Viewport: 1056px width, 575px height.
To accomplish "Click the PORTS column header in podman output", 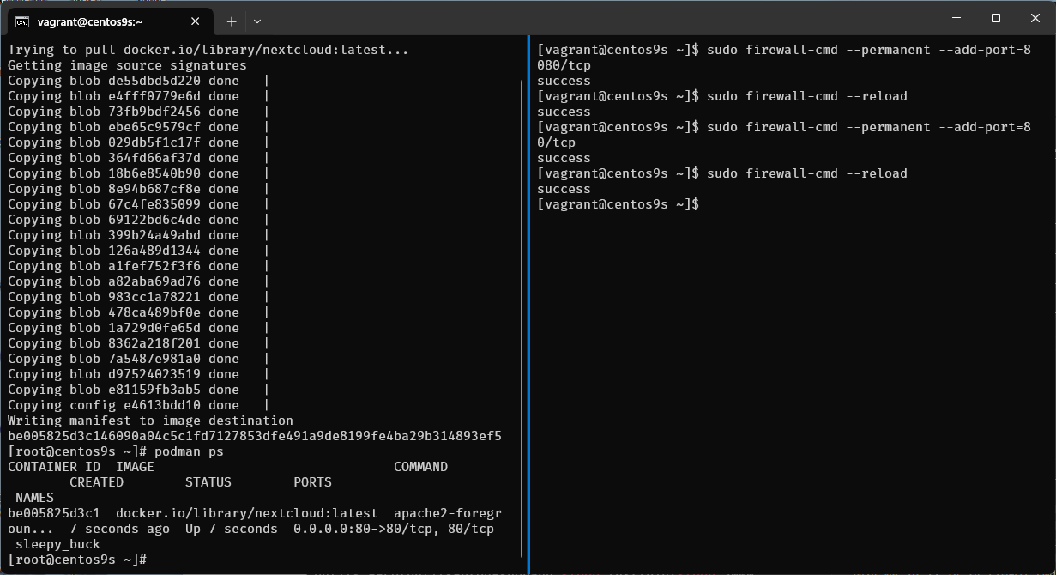I will pyautogui.click(x=312, y=482).
